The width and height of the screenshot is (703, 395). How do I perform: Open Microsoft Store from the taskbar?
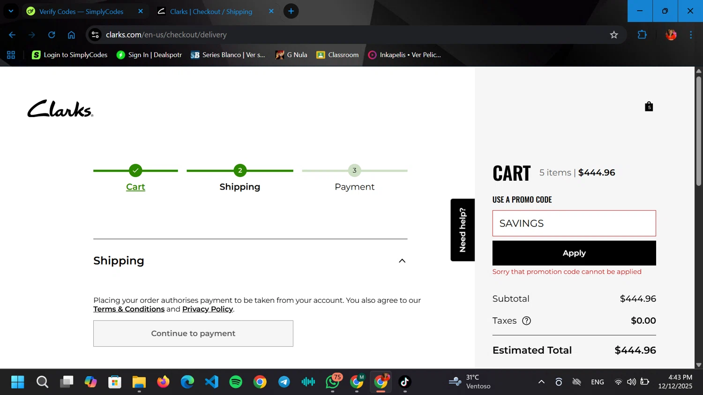pyautogui.click(x=115, y=382)
